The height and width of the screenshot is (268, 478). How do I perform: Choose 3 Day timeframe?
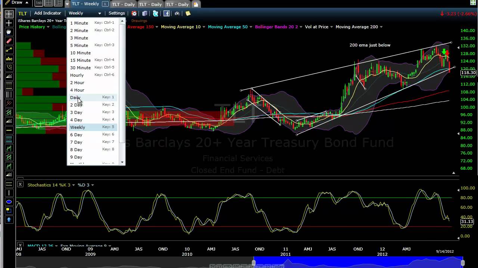pyautogui.click(x=93, y=112)
